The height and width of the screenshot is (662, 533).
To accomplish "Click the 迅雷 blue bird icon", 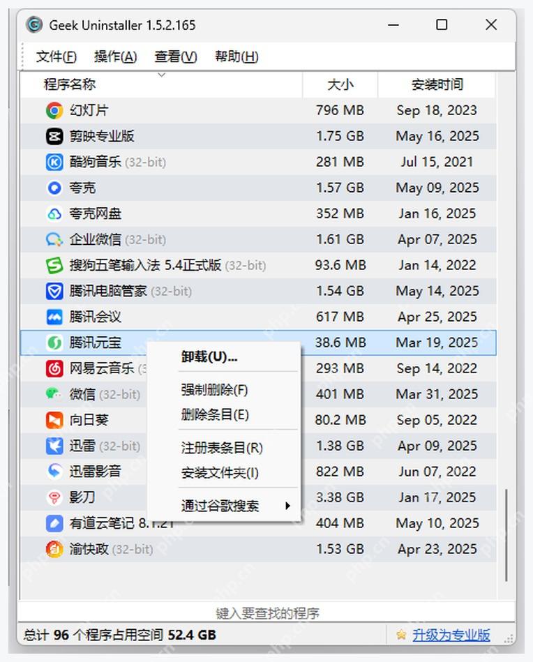I will [x=54, y=446].
